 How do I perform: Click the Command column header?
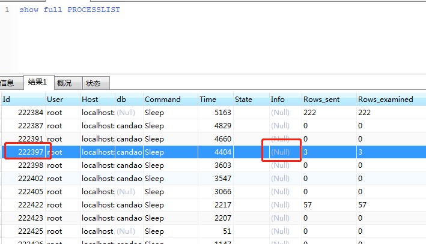(169, 100)
